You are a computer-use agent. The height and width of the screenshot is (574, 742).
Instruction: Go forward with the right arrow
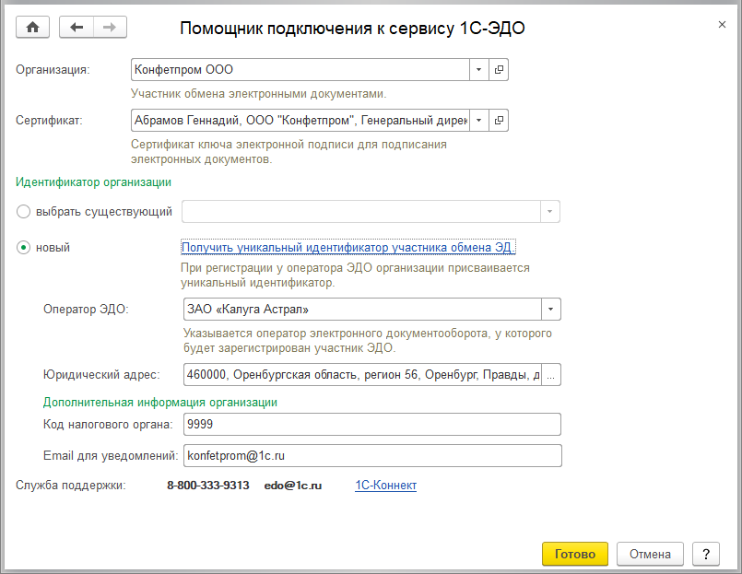[x=109, y=28]
